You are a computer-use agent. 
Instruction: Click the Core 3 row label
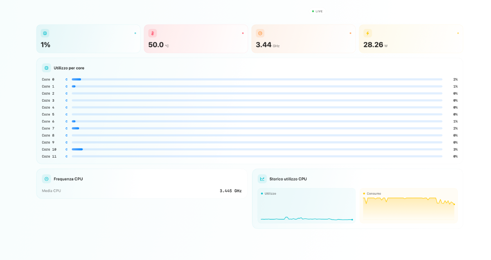pyautogui.click(x=48, y=100)
